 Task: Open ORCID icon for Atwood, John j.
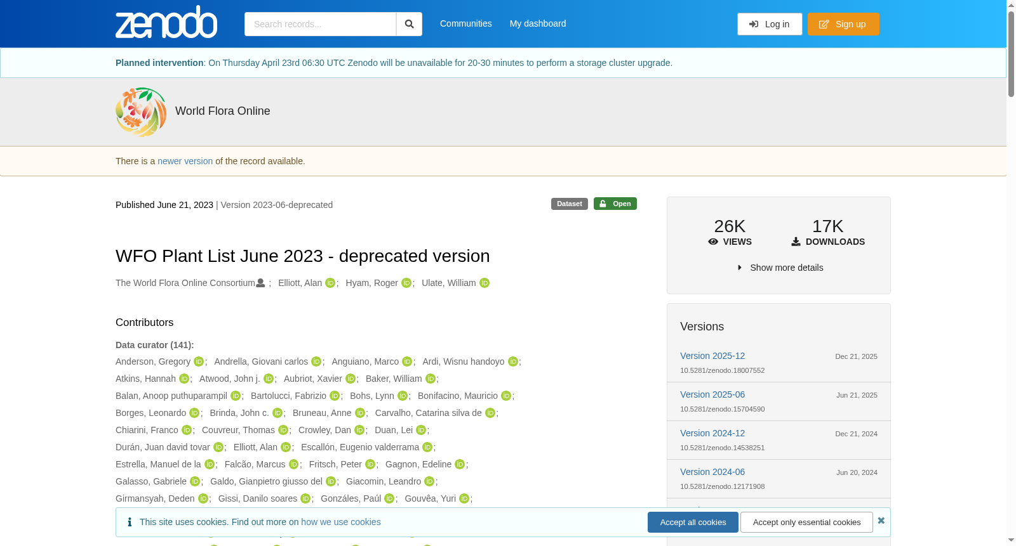coord(269,379)
